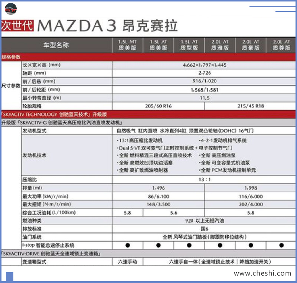
Task: Click the '轴距 (mm)' row label
Action: point(34,73)
